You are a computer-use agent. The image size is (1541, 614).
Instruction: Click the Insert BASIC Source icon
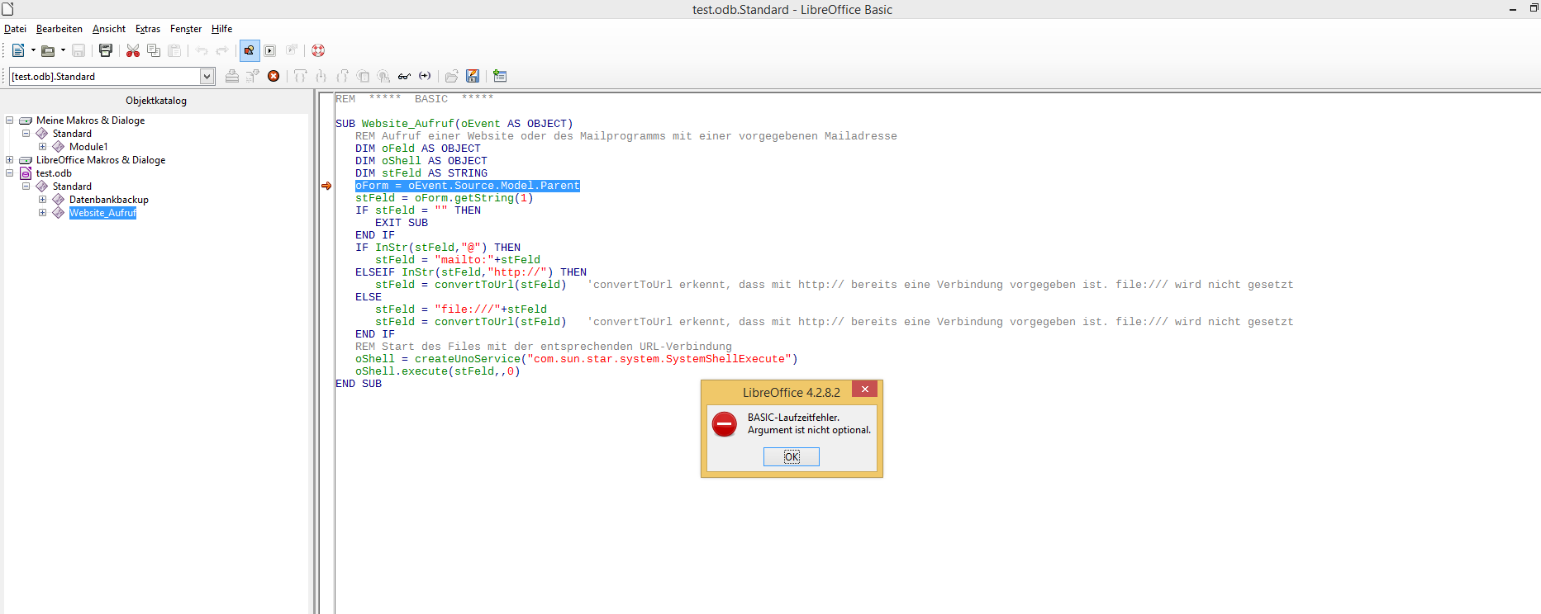coord(452,76)
